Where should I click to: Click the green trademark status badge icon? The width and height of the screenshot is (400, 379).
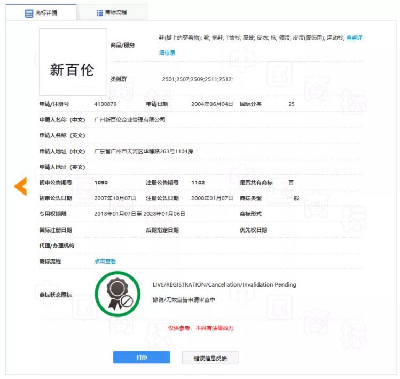click(x=117, y=294)
